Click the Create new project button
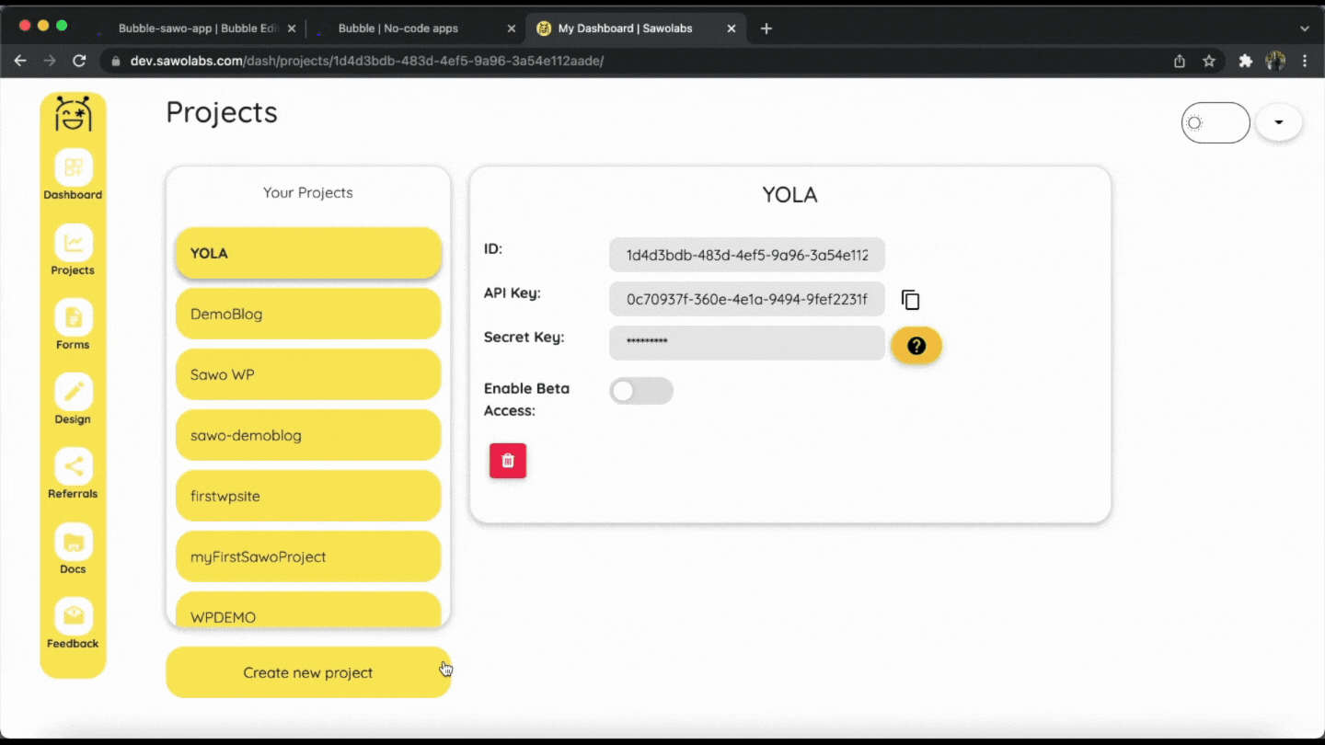The image size is (1325, 745). (x=308, y=672)
